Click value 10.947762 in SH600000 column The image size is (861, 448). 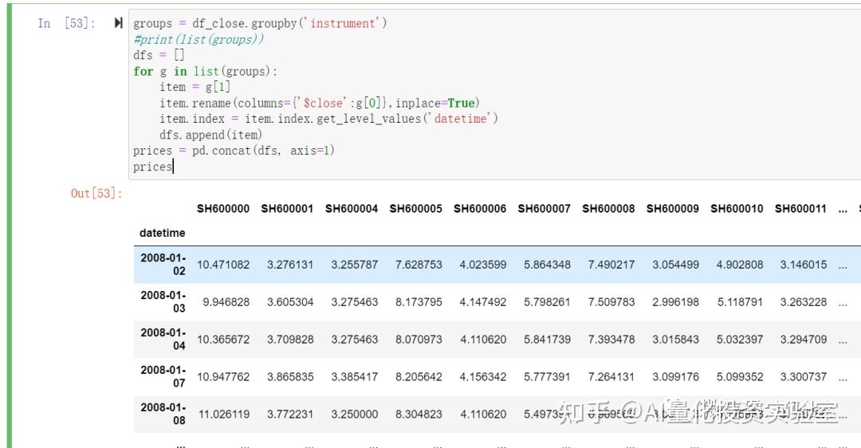[223, 376]
